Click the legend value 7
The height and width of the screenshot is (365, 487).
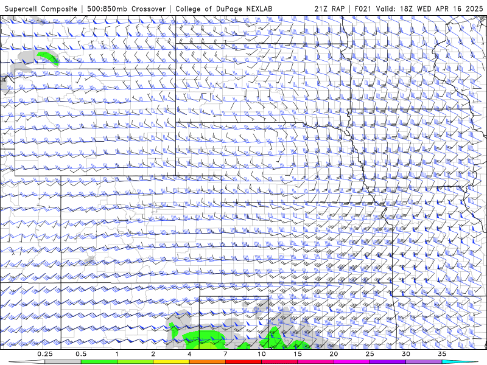[225, 354]
